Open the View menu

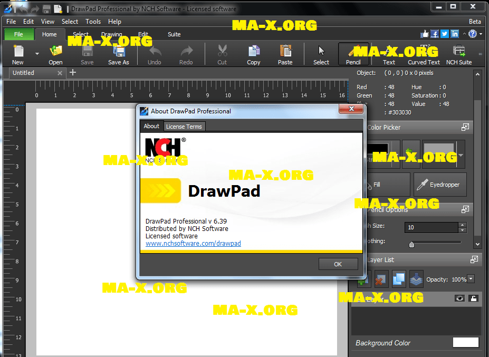point(47,22)
